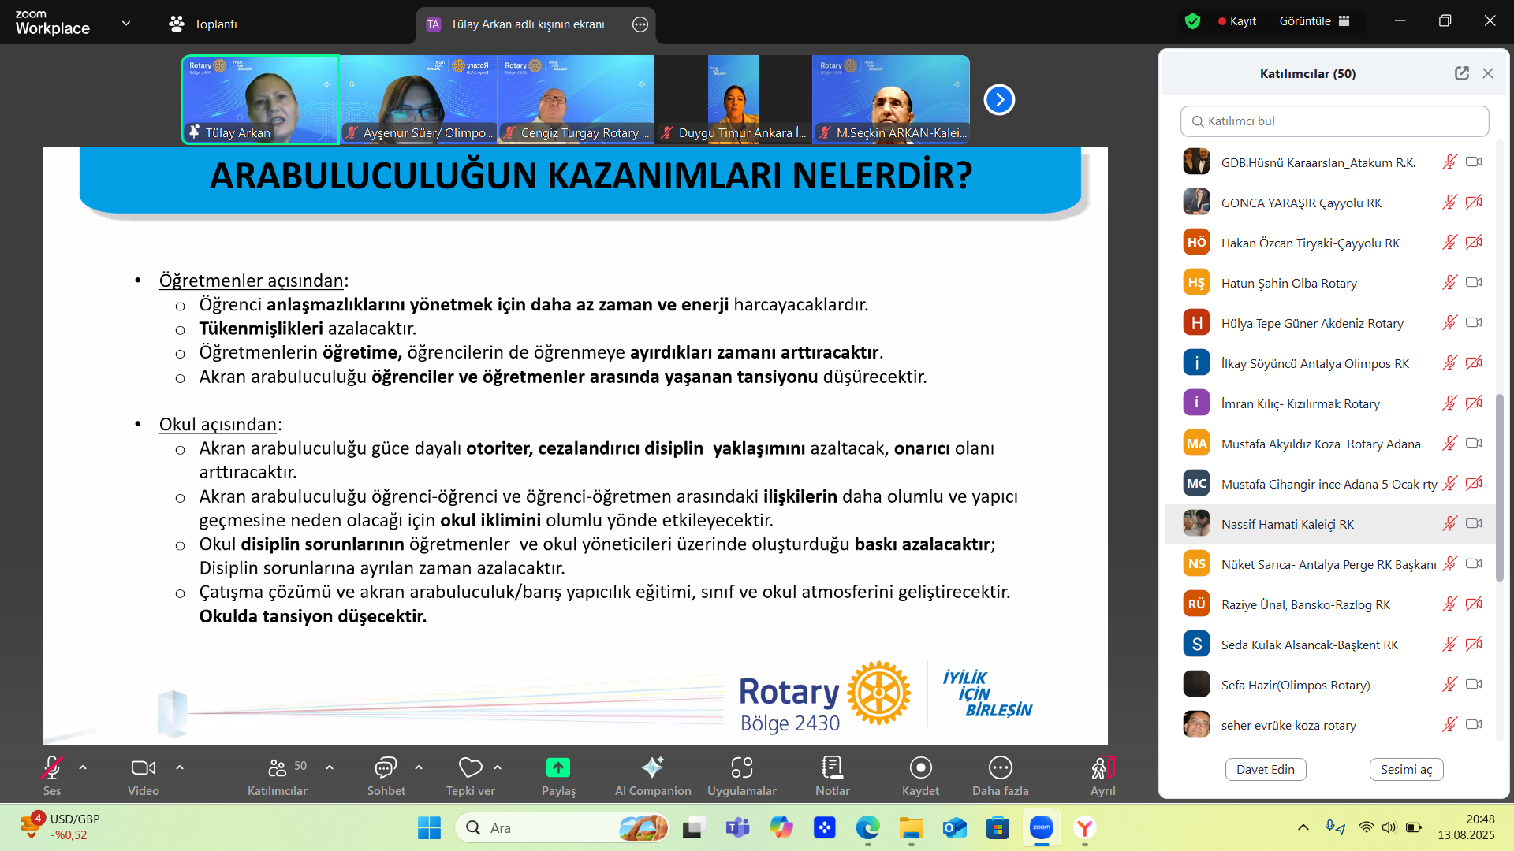Viewport: 1514px width, 851px height.
Task: Open Outlook from taskbar
Action: point(954,827)
